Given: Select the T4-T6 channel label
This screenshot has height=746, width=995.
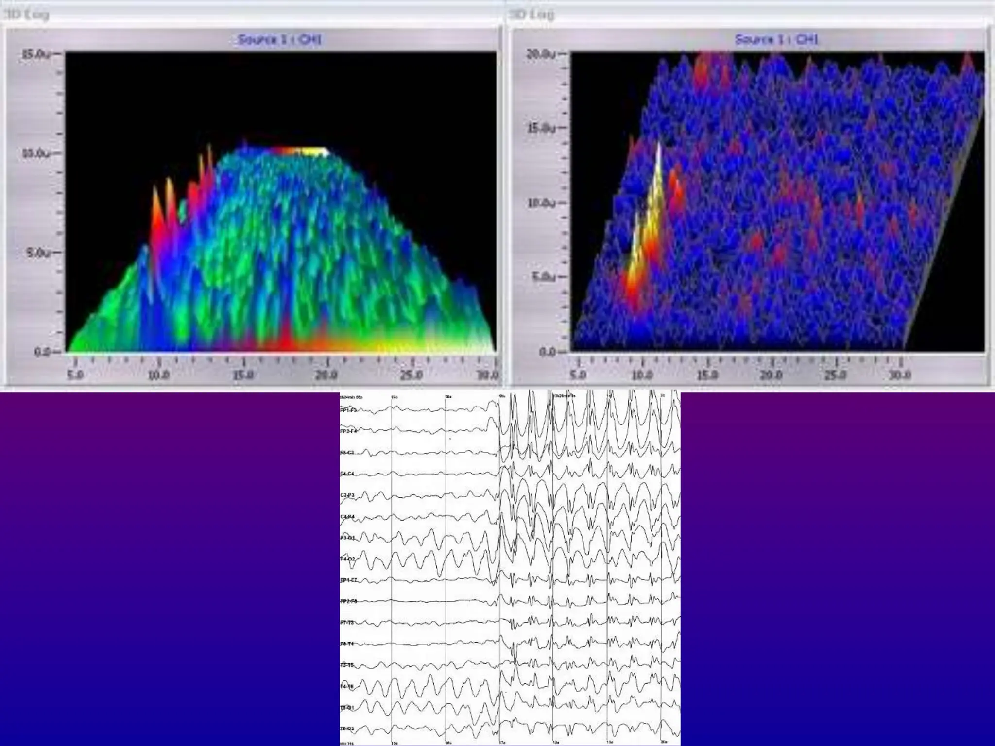Looking at the screenshot, I should point(347,686).
